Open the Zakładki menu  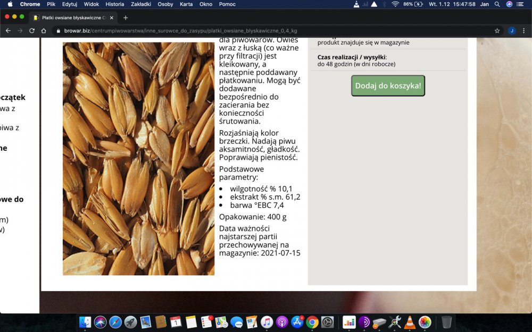click(x=140, y=4)
